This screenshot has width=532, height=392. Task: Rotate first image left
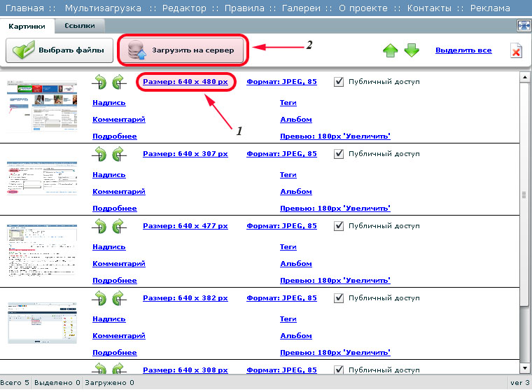100,82
